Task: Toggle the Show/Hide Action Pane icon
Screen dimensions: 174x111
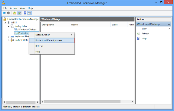Action: pos(30,13)
